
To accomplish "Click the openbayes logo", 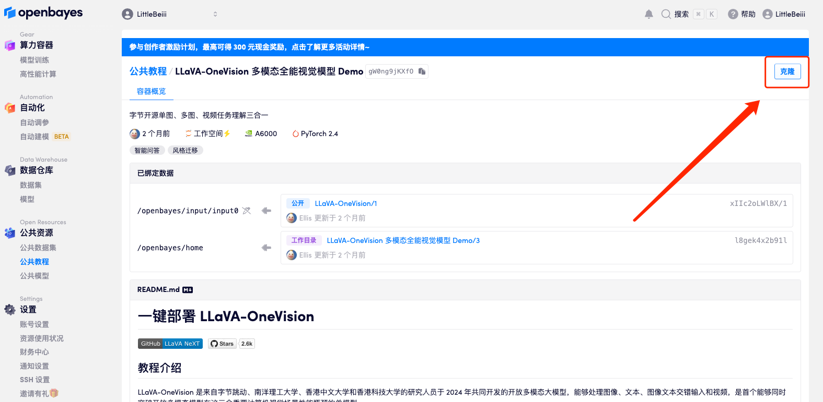I will pyautogui.click(x=43, y=13).
